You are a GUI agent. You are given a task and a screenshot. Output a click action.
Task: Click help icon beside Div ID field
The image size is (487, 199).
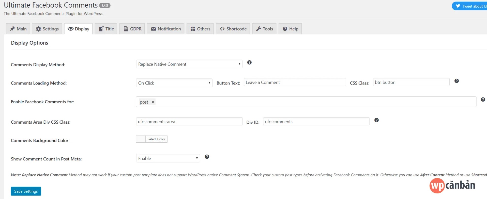[376, 120]
